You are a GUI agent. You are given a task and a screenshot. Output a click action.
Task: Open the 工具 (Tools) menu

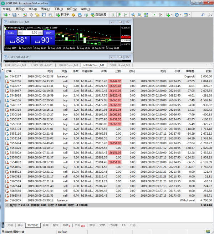coord(58,9)
